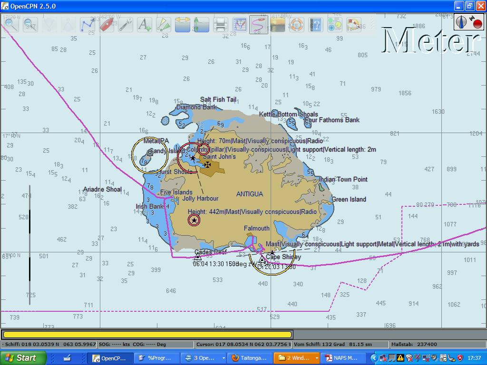Toggle the Track recording icon

[258, 25]
